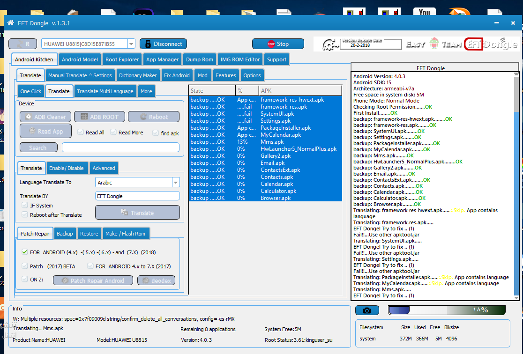Viewport: 523px width, 354px height.
Task: Toggle ON Z: checkbox
Action: [25, 279]
